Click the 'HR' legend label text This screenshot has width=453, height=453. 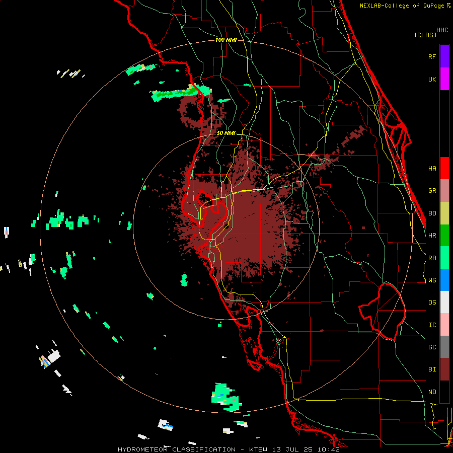point(432,236)
